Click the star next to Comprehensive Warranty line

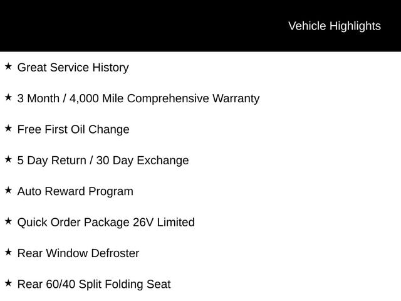[x=8, y=97]
